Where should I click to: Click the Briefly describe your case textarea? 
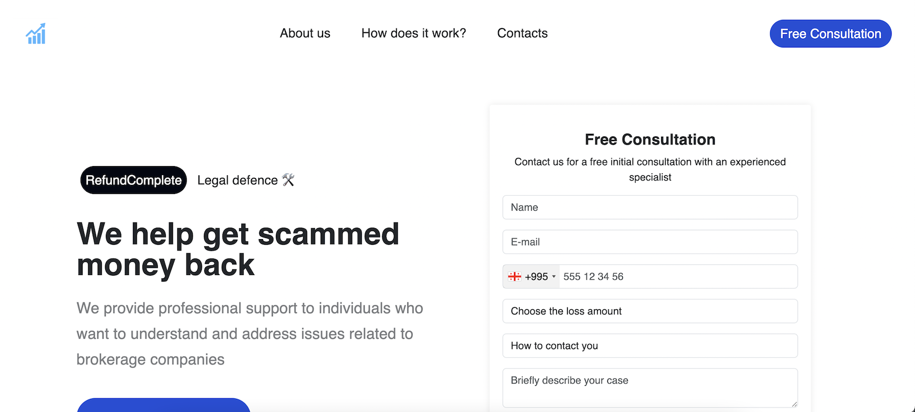[650, 388]
